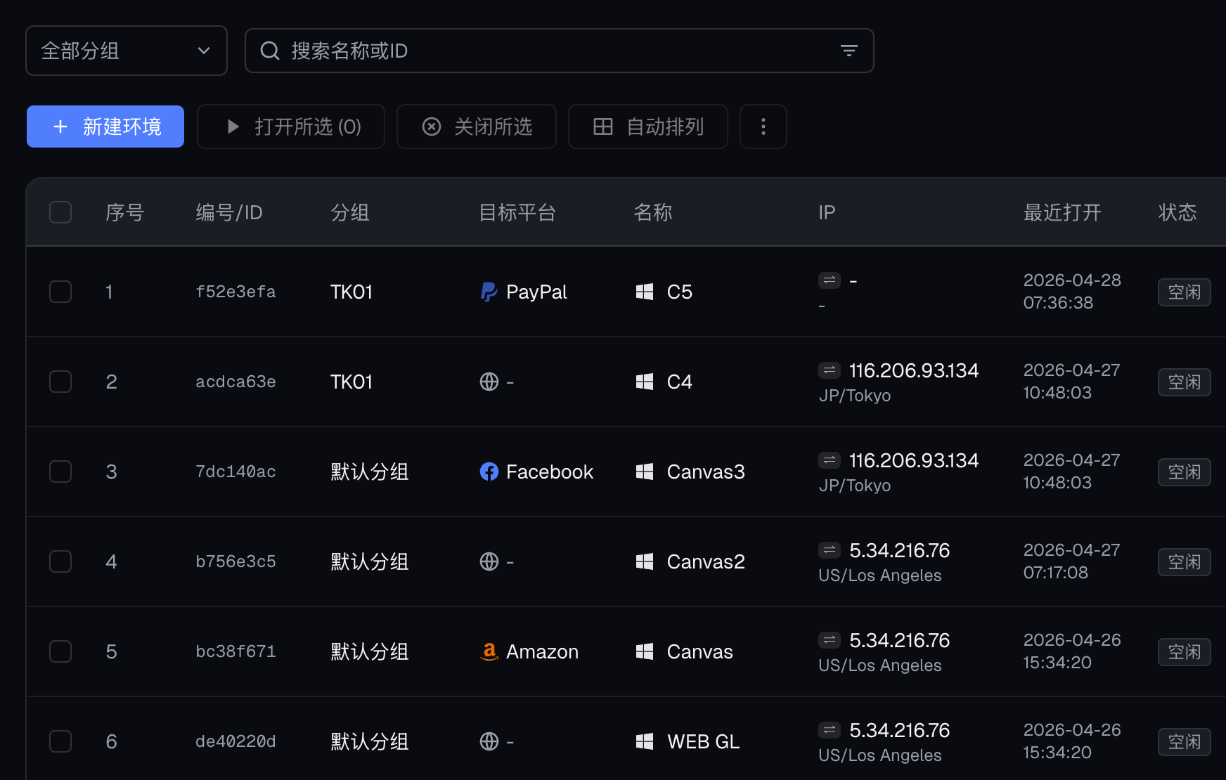Check the box for row 1 f52e3efa

[60, 292]
